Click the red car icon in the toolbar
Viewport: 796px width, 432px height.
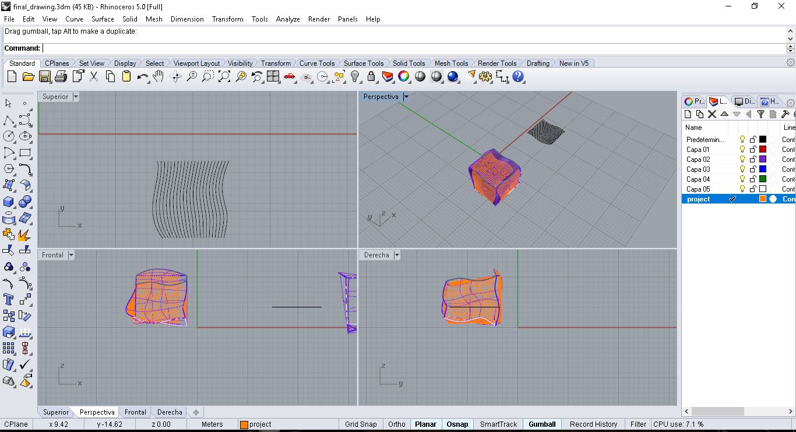290,76
